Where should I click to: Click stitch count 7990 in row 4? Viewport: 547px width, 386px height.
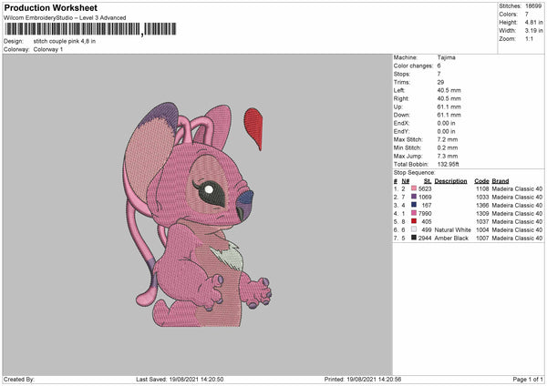pos(425,214)
